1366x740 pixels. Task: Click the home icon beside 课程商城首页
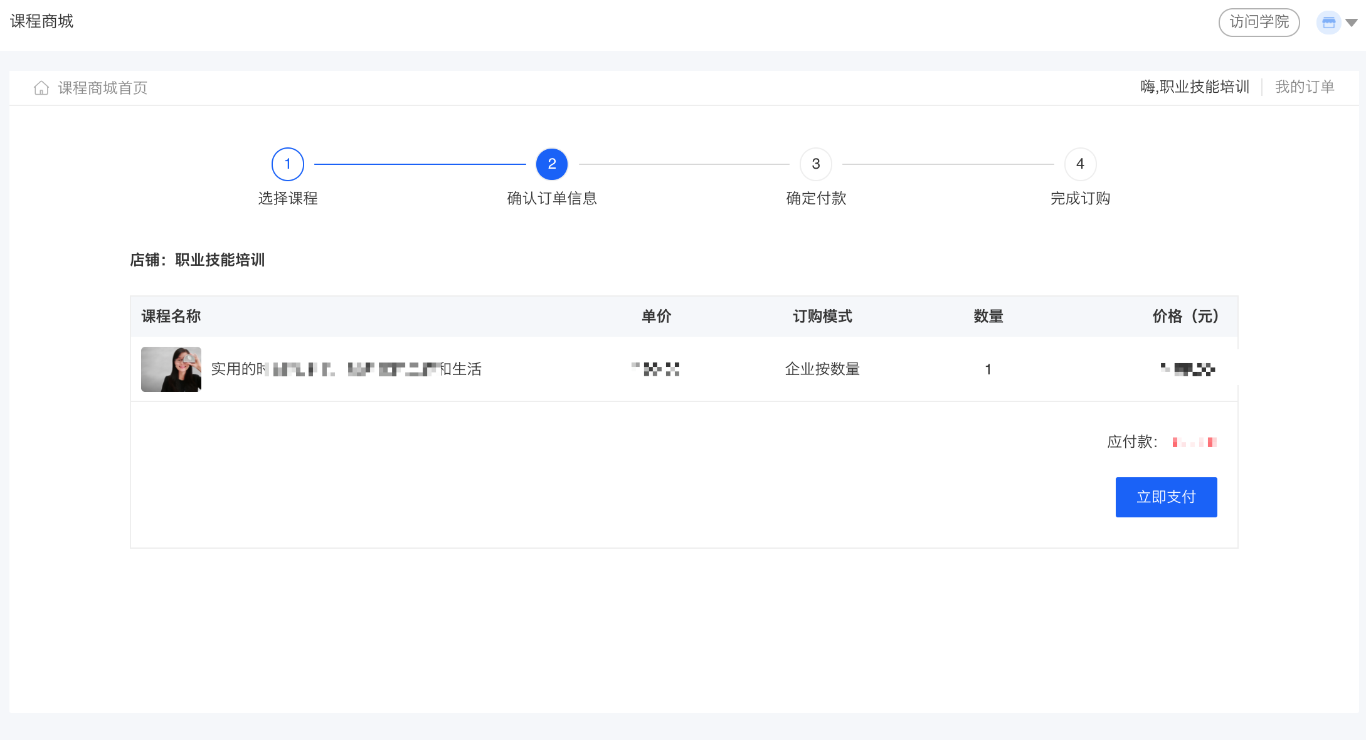click(x=41, y=88)
